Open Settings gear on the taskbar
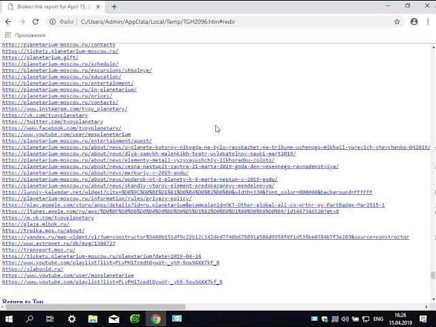Screen dimensions: 436x327 pyautogui.click(x=72, y=319)
